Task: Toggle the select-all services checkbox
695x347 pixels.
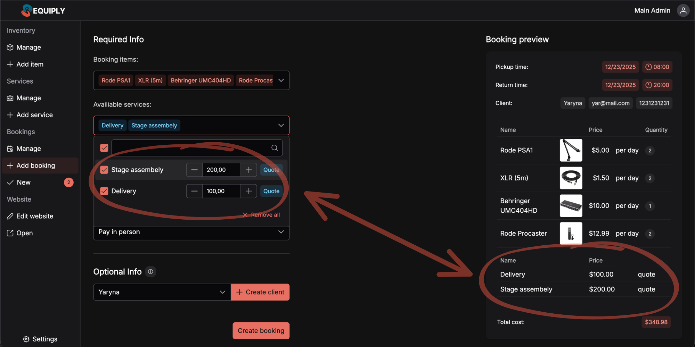Action: (104, 148)
